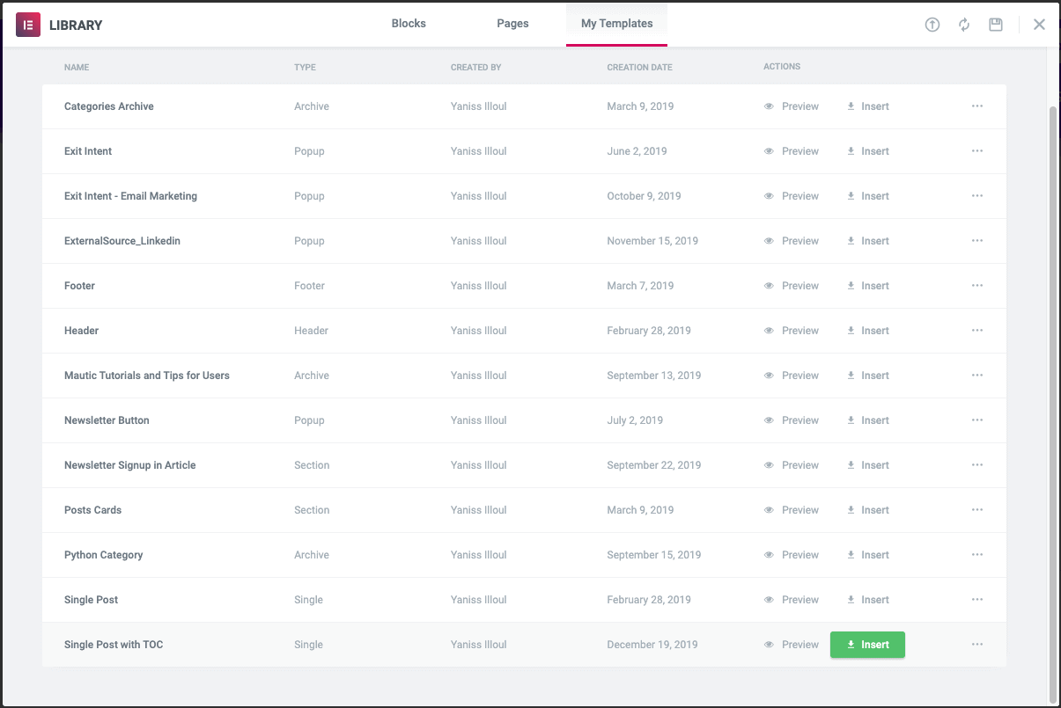
Task: Select the My Templates tab
Action: coord(616,24)
